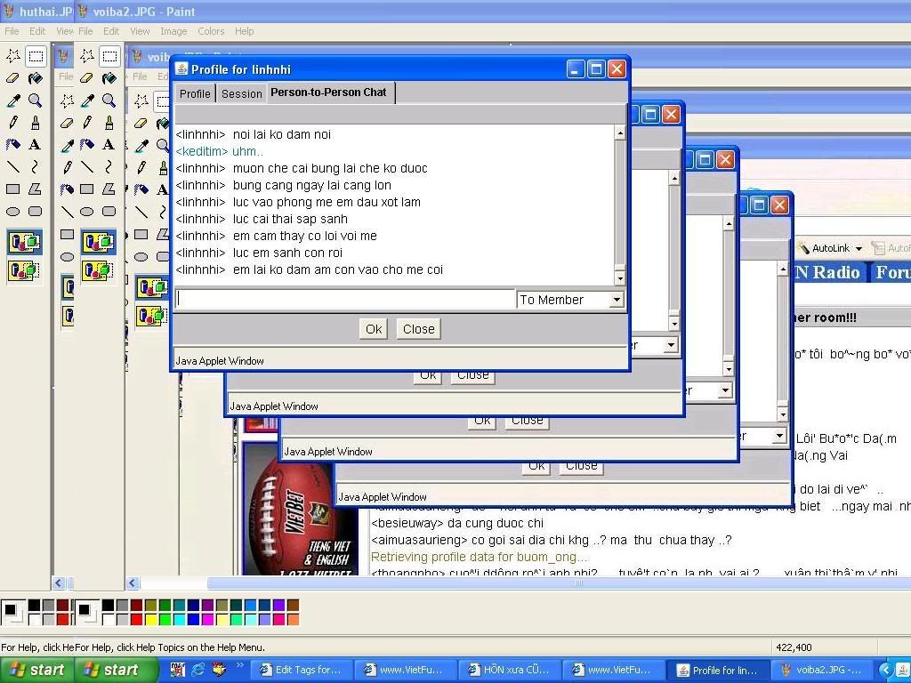Select the Text tool in huthai.JPG toolbox
The height and width of the screenshot is (683, 911).
(x=36, y=144)
